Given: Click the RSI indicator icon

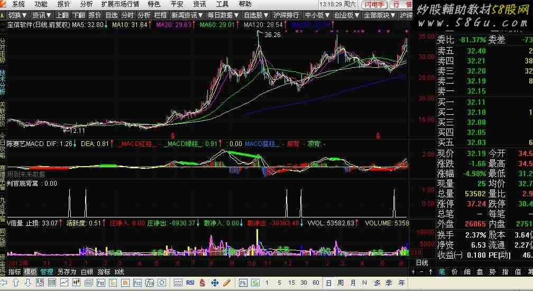Looking at the screenshot, I should 190,283.
